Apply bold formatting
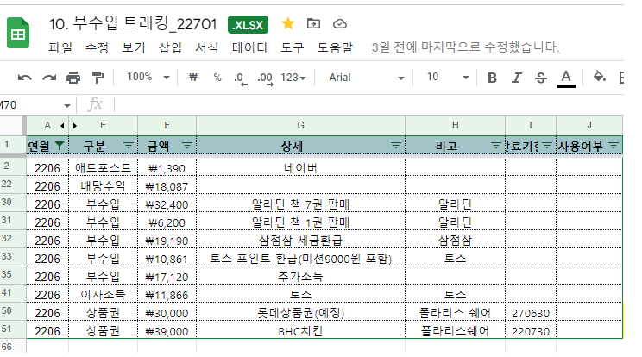The image size is (642, 357). click(x=492, y=78)
